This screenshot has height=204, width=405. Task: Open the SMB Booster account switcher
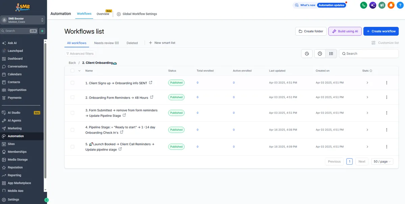tap(23, 20)
